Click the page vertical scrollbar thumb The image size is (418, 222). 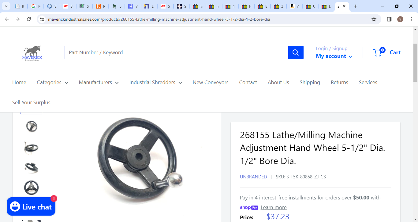tap(415, 63)
